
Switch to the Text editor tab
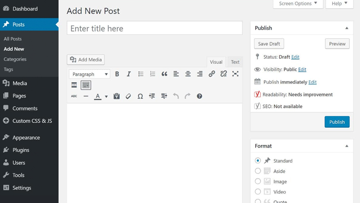(235, 62)
